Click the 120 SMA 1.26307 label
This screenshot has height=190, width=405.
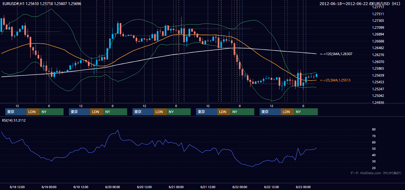pyautogui.click(x=336, y=54)
